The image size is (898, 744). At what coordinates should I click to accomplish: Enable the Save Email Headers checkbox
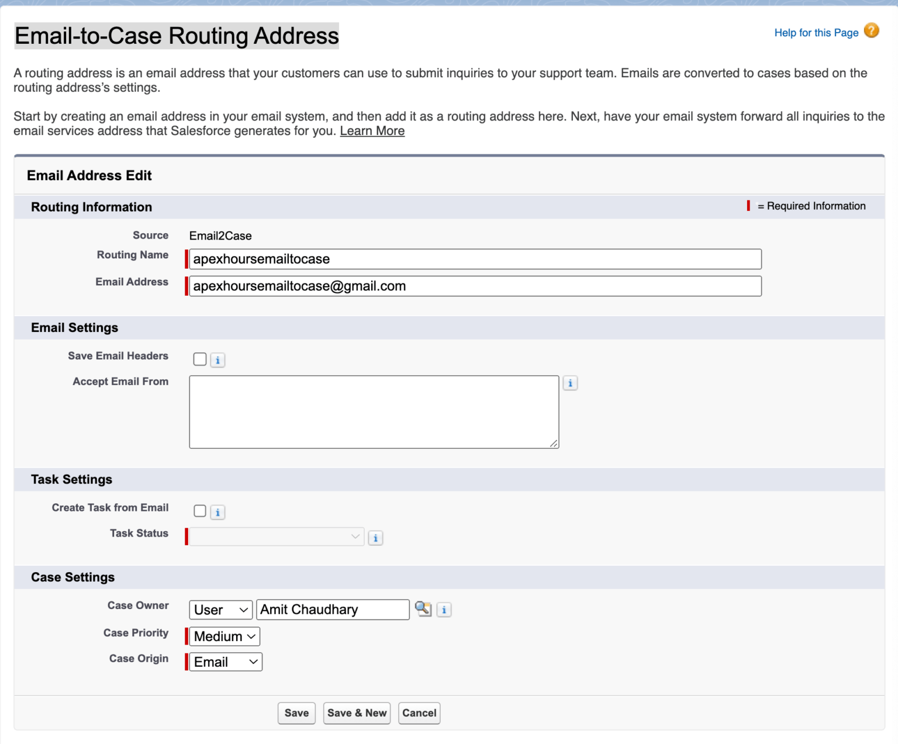coord(199,359)
